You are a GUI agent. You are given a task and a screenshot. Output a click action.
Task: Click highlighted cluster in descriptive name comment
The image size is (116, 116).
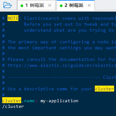tap(104, 89)
